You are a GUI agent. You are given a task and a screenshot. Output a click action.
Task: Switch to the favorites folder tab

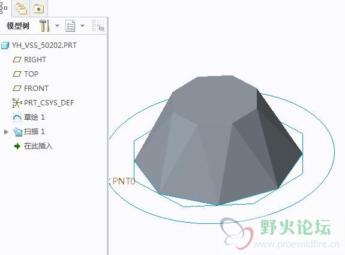click(39, 9)
